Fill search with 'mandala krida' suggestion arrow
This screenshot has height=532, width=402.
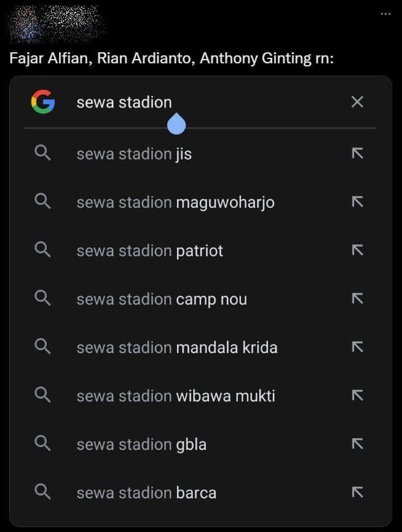point(357,347)
